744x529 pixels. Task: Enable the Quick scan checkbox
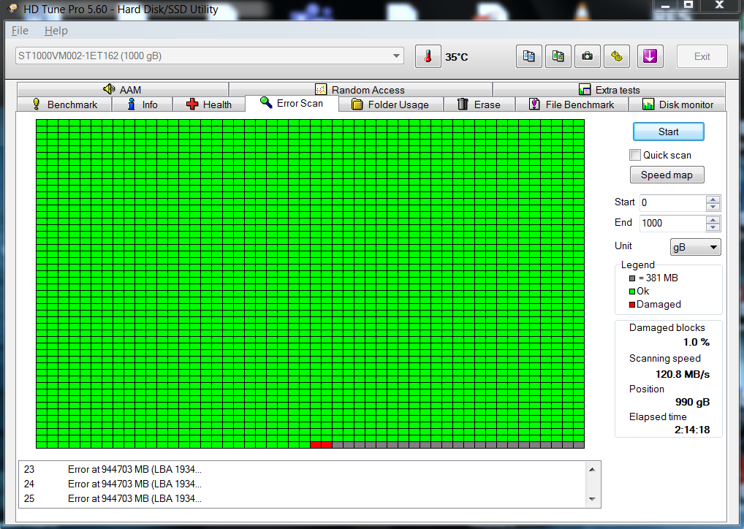coord(635,155)
